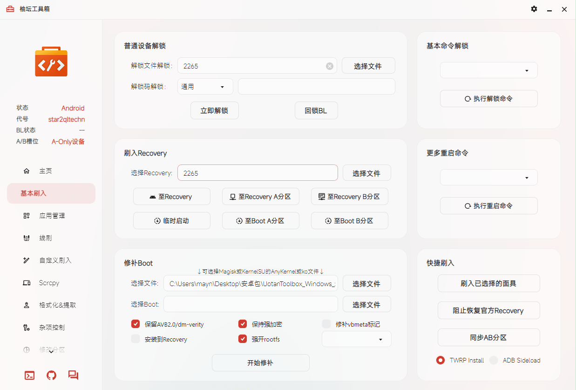Click the terminal icon in sidebar footer
The image size is (576, 390).
point(29,375)
